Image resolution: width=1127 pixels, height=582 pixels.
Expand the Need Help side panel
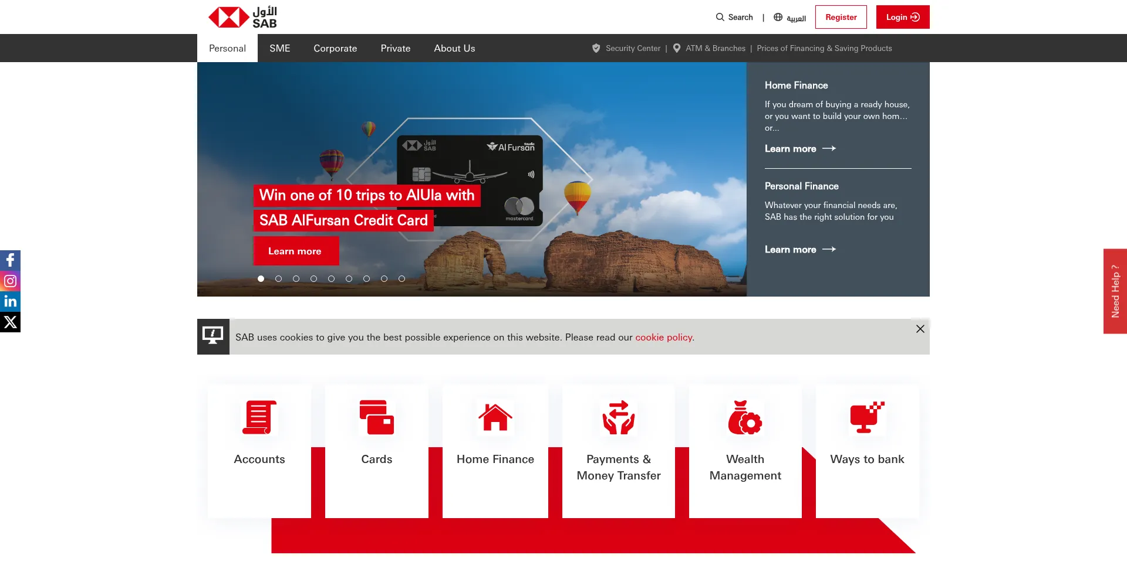(x=1116, y=291)
